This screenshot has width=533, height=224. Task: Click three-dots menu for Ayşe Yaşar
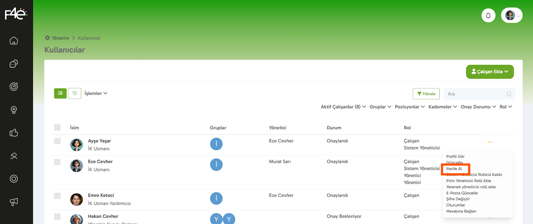point(490,142)
